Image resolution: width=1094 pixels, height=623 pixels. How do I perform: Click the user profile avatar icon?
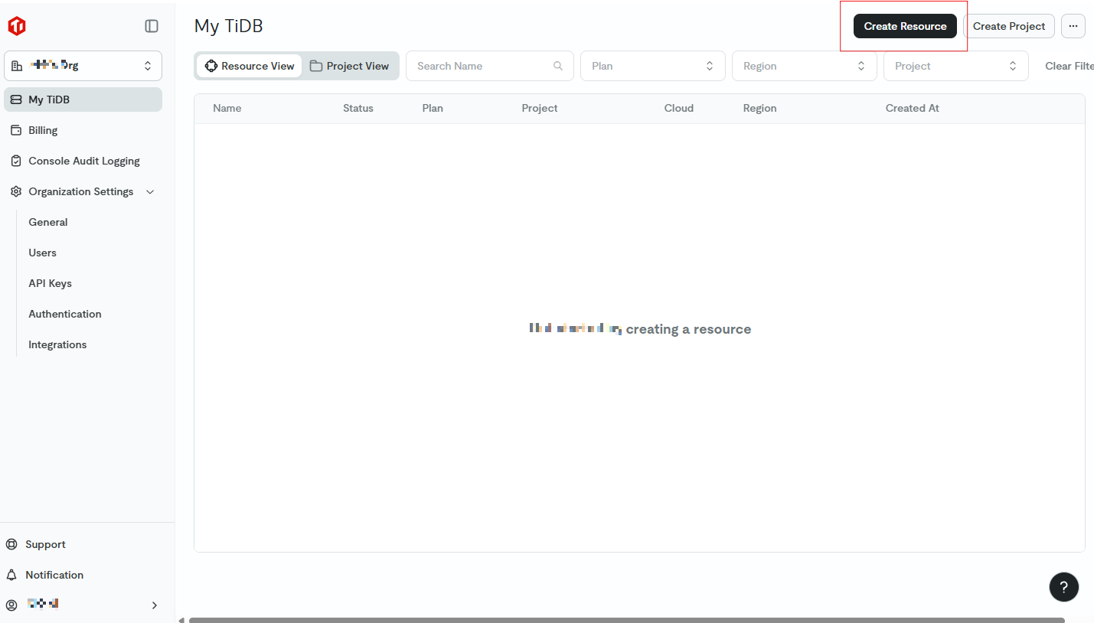coord(11,605)
